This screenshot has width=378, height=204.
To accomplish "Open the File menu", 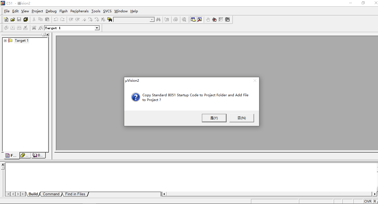I will click(7, 11).
